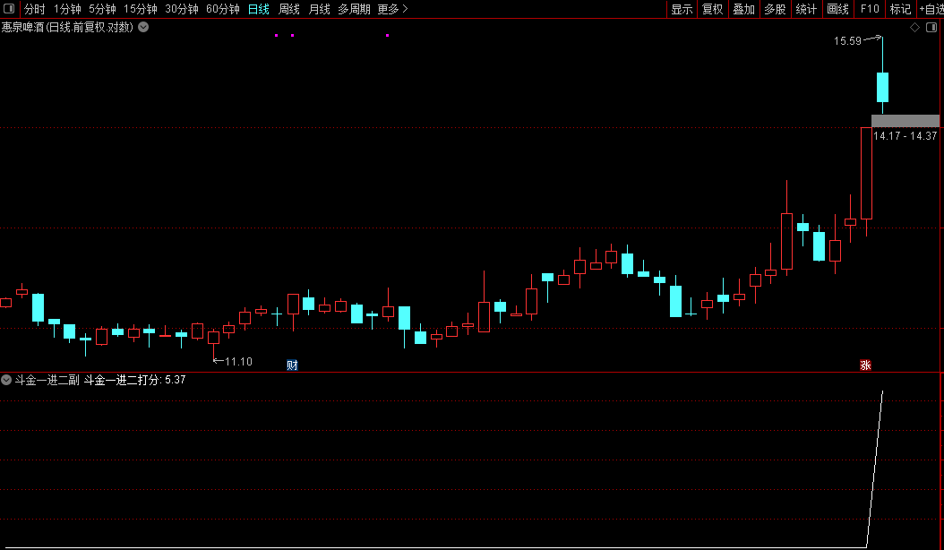Select the 5分钟 period tab

[x=102, y=9]
